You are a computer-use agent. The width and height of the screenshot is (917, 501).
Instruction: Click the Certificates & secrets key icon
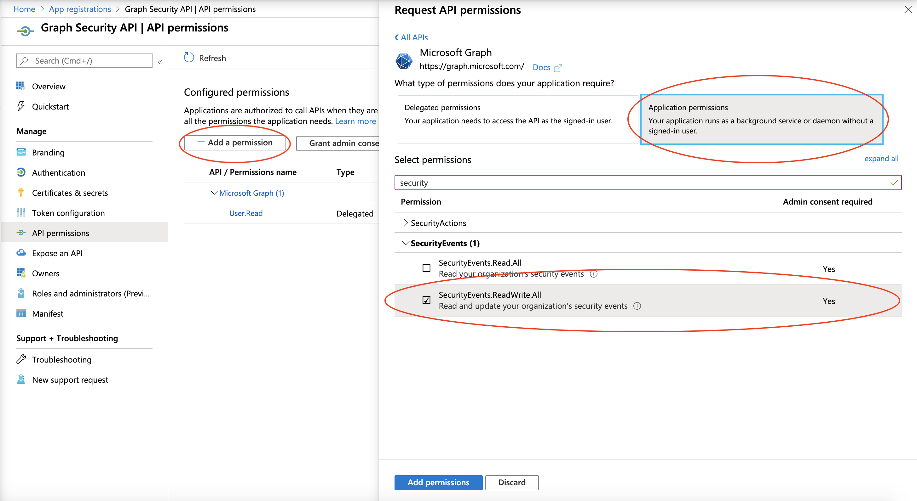click(x=21, y=192)
